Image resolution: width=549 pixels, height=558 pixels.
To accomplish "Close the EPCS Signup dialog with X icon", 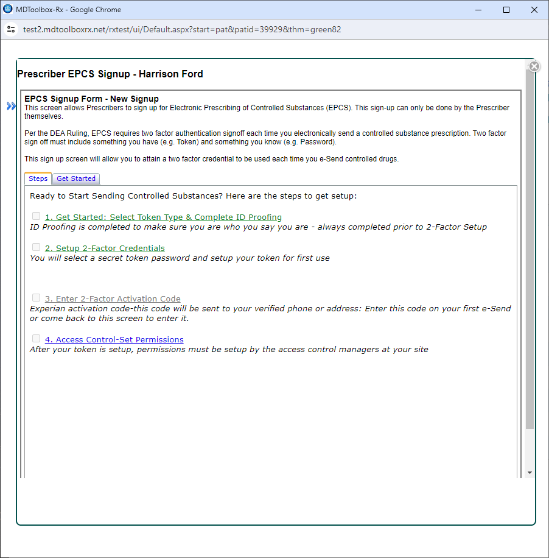I will click(x=534, y=66).
